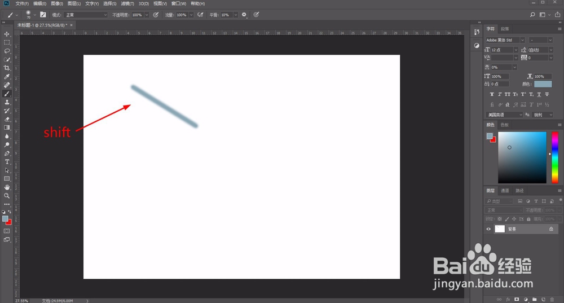Toggle underline text style
564x303 pixels.
pyautogui.click(x=539, y=94)
